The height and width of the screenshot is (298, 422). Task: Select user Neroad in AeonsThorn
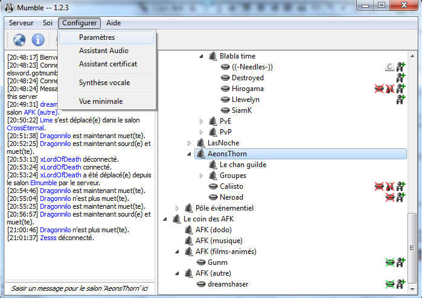click(231, 197)
